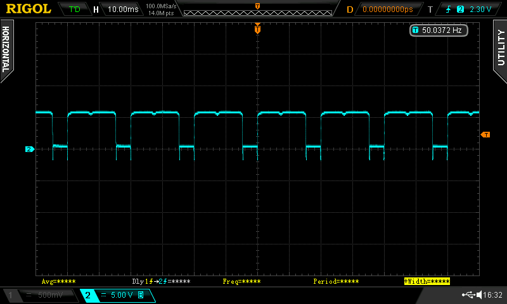Click the horizontal D delay icon
This screenshot has width=507, height=304.
click(x=349, y=9)
